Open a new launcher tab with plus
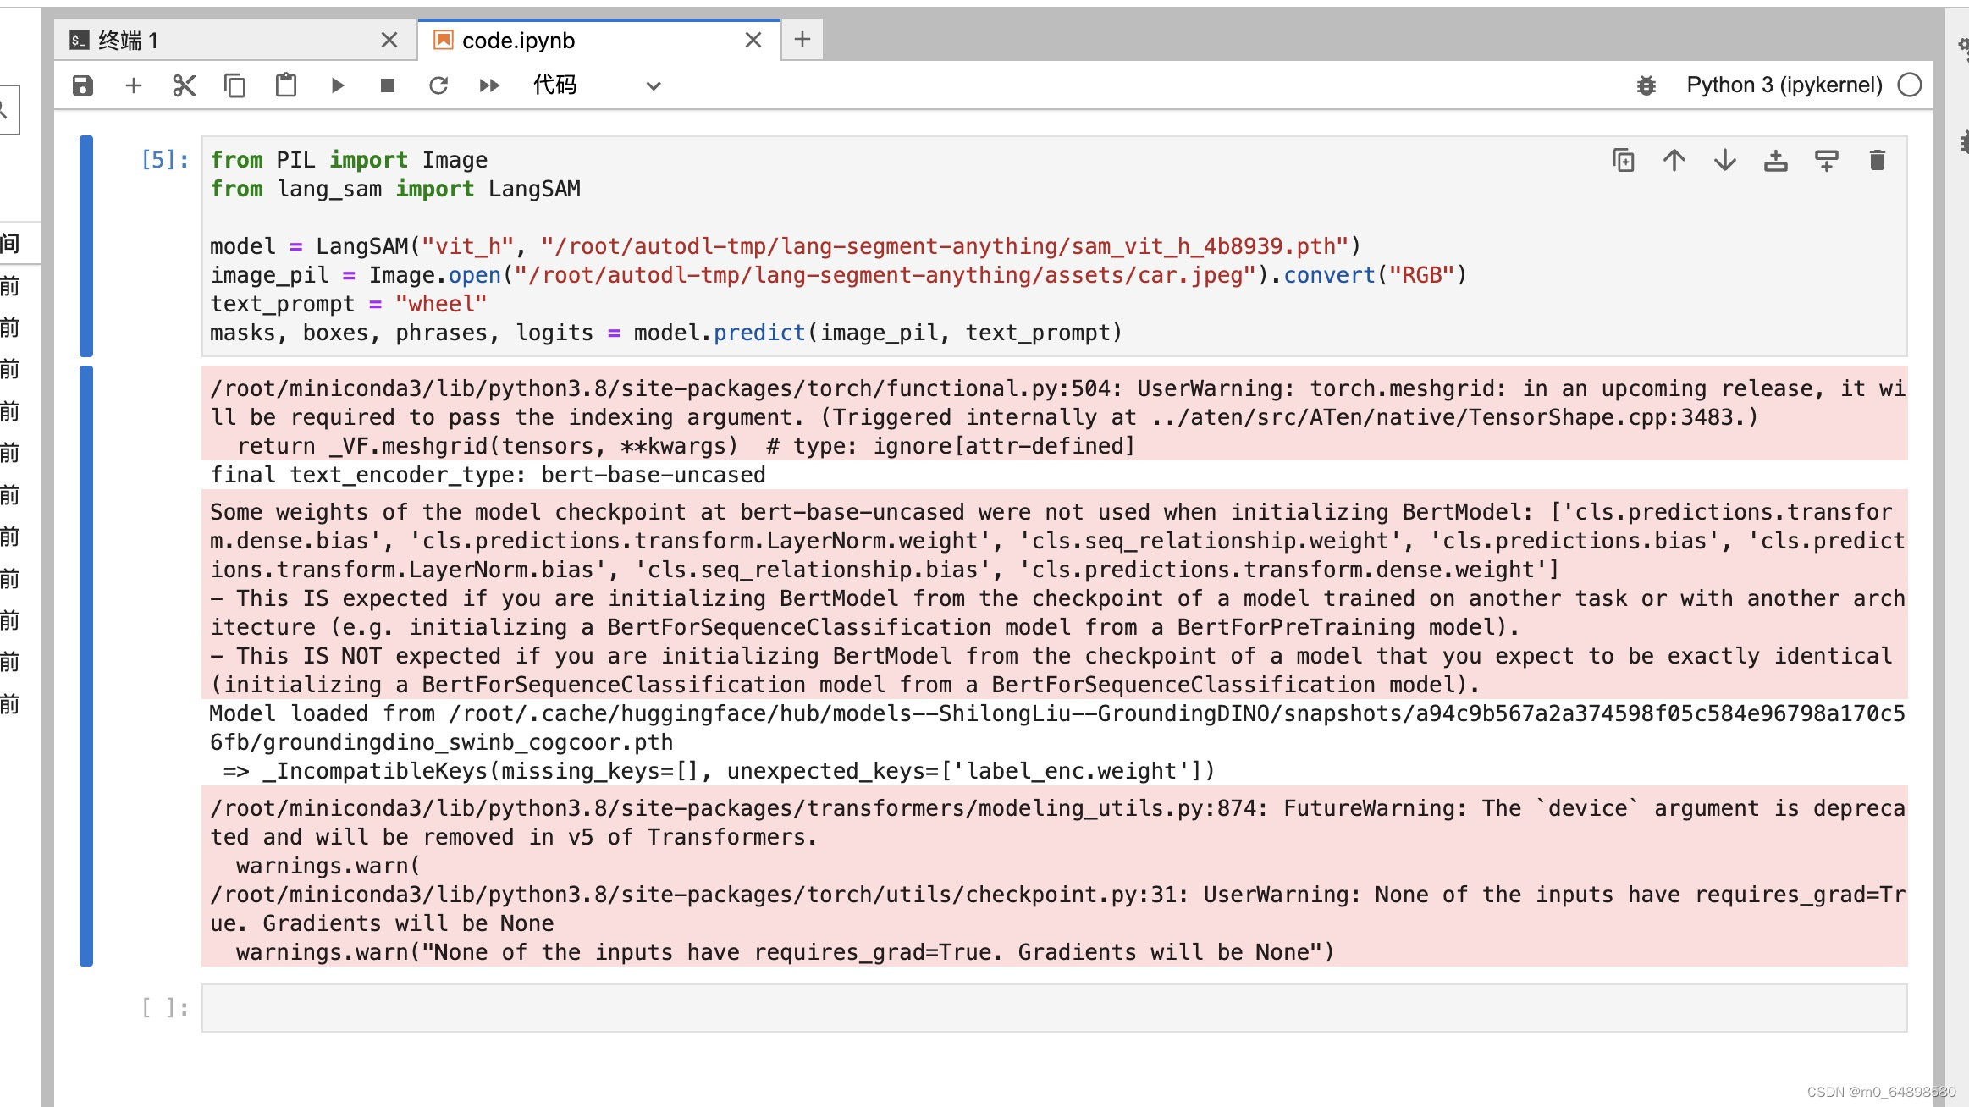Image resolution: width=1969 pixels, height=1107 pixels. click(x=802, y=39)
